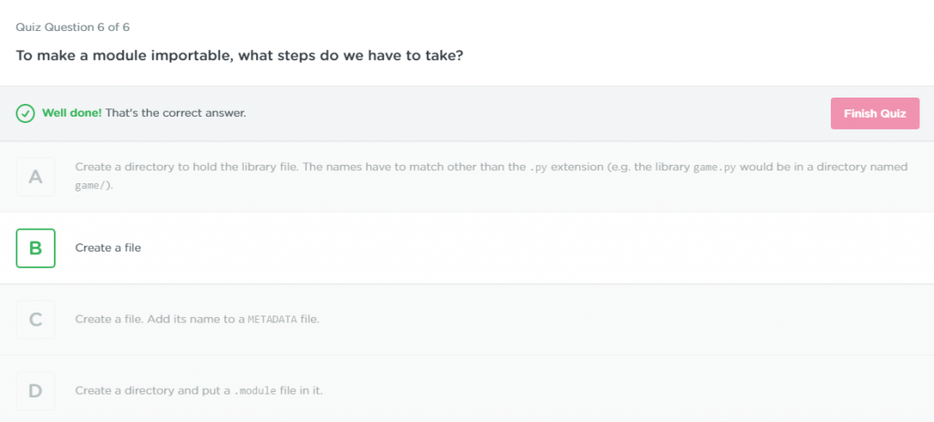Click the '.module' code word in option D
This screenshot has width=934, height=422.
[x=255, y=391]
